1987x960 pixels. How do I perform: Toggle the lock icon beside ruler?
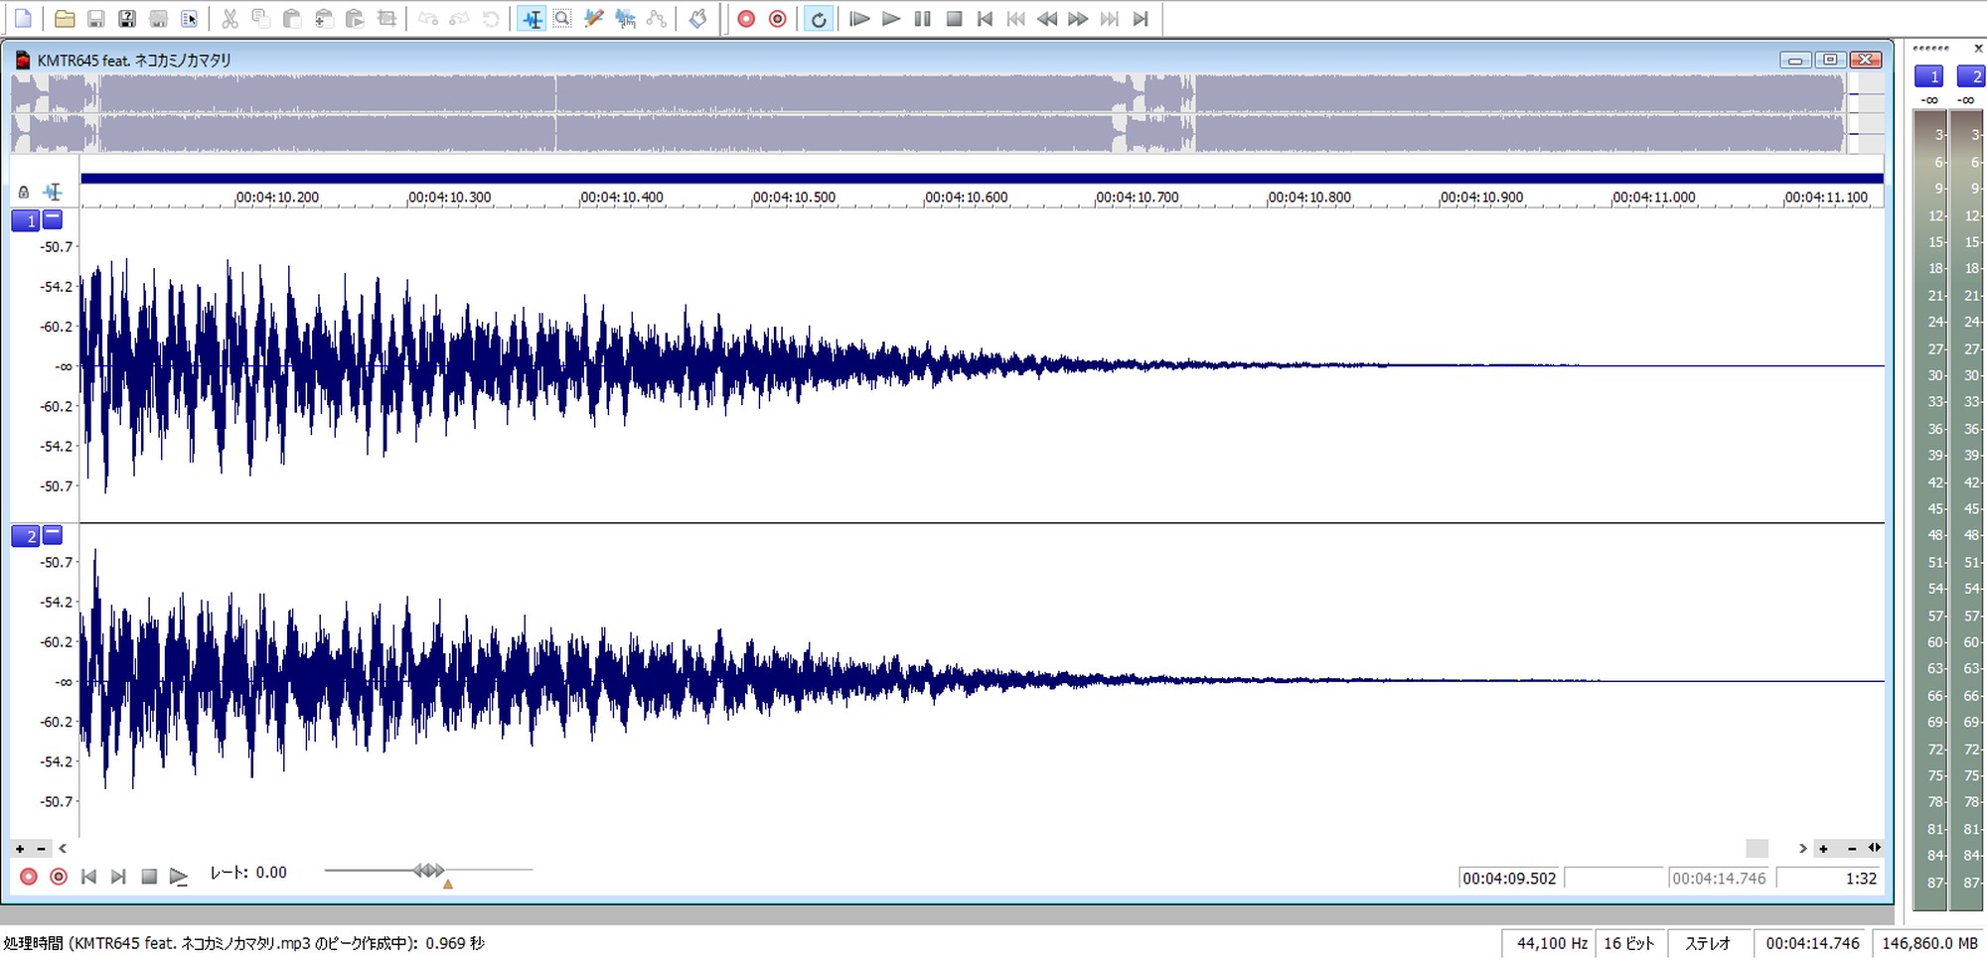click(24, 193)
